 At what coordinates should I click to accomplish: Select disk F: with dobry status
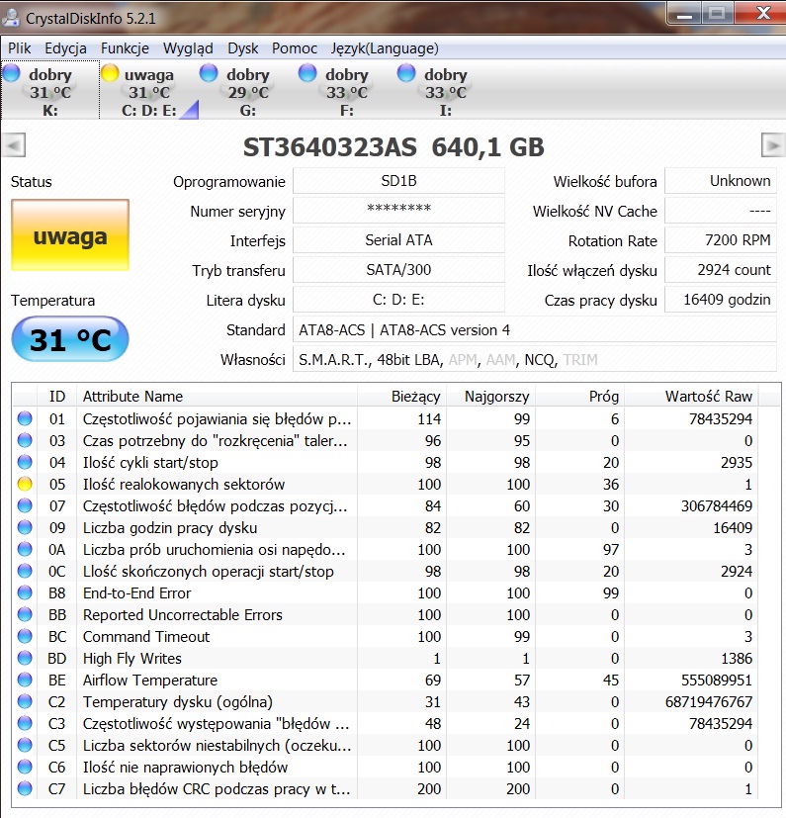[347, 90]
